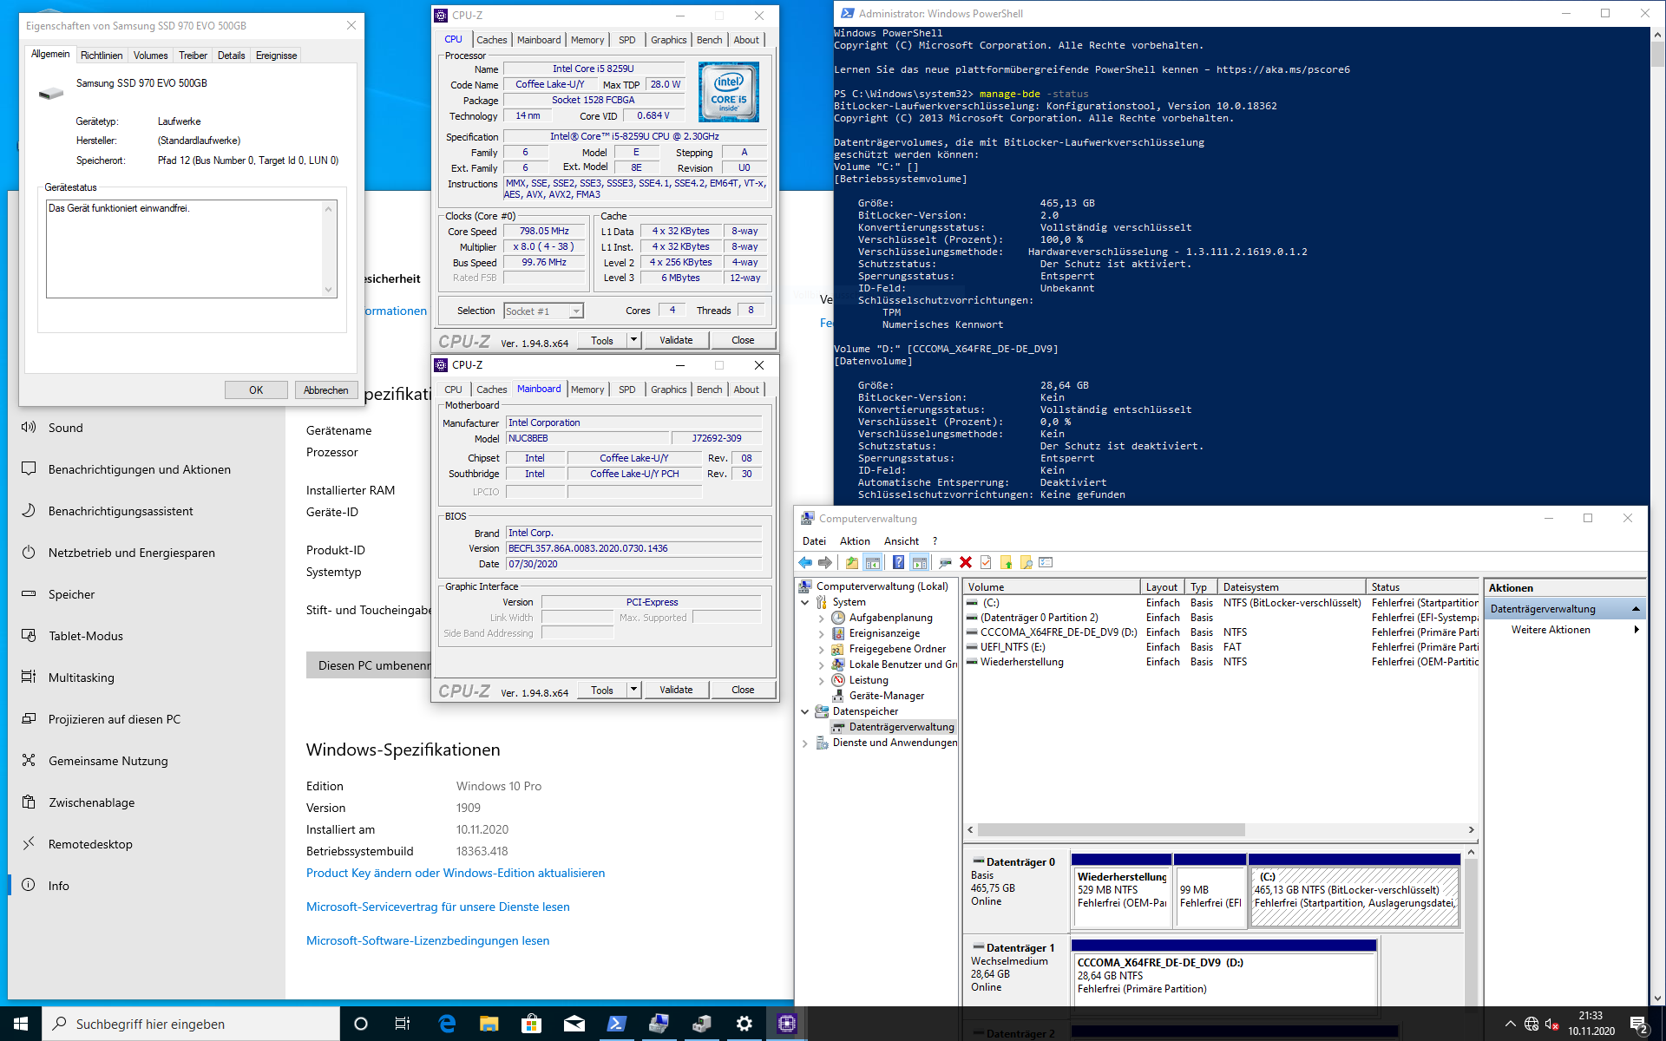This screenshot has height=1041, width=1666.
Task: Open the Geräte-Manager tree item
Action: coord(886,696)
